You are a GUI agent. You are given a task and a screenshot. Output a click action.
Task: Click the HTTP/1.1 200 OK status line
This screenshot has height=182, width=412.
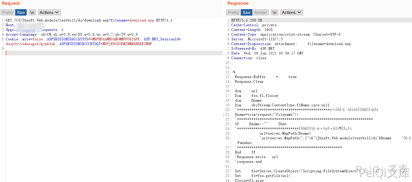tap(246, 20)
